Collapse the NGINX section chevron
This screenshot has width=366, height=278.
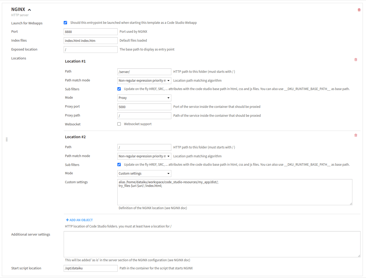coord(29,10)
